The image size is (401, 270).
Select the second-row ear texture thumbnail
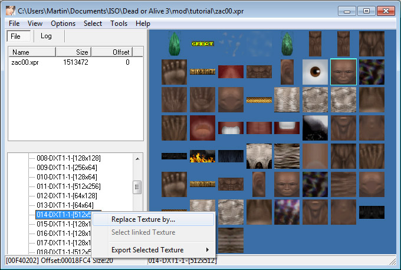[287, 72]
